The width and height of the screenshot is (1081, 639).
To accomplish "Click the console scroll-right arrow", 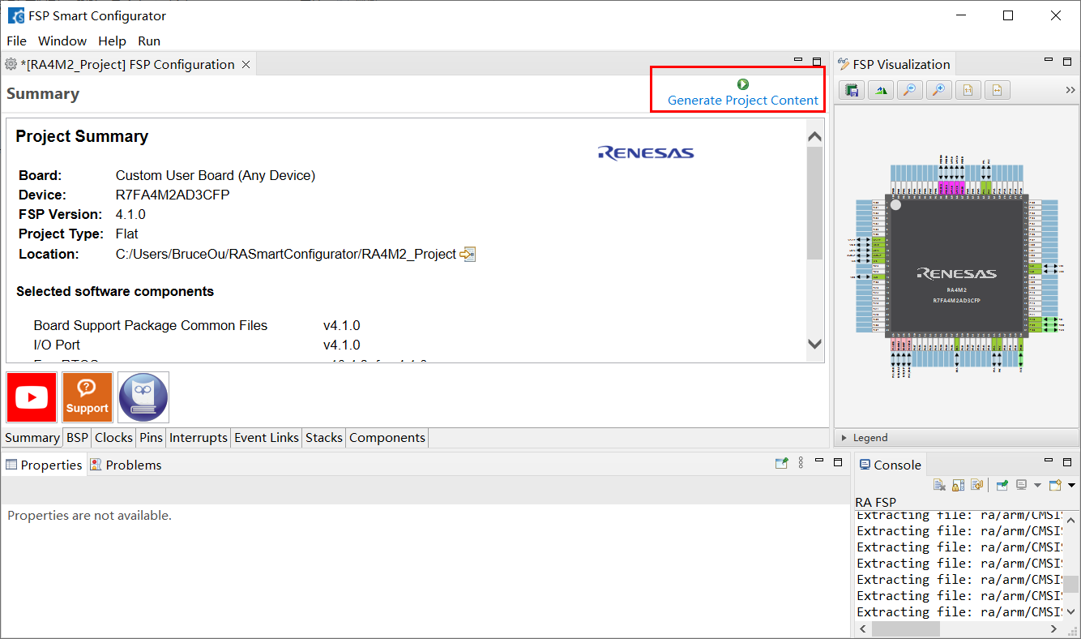I will tap(1054, 628).
